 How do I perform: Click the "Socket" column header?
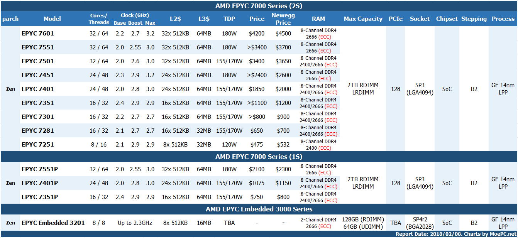pos(420,19)
